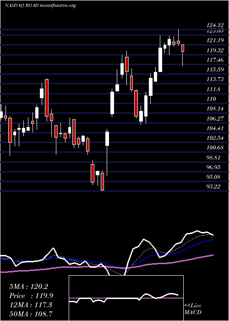Image resolution: width=229 pixels, height=321 pixels.
Task: Click the Price : 119.9 readout
Action: click(x=31, y=296)
